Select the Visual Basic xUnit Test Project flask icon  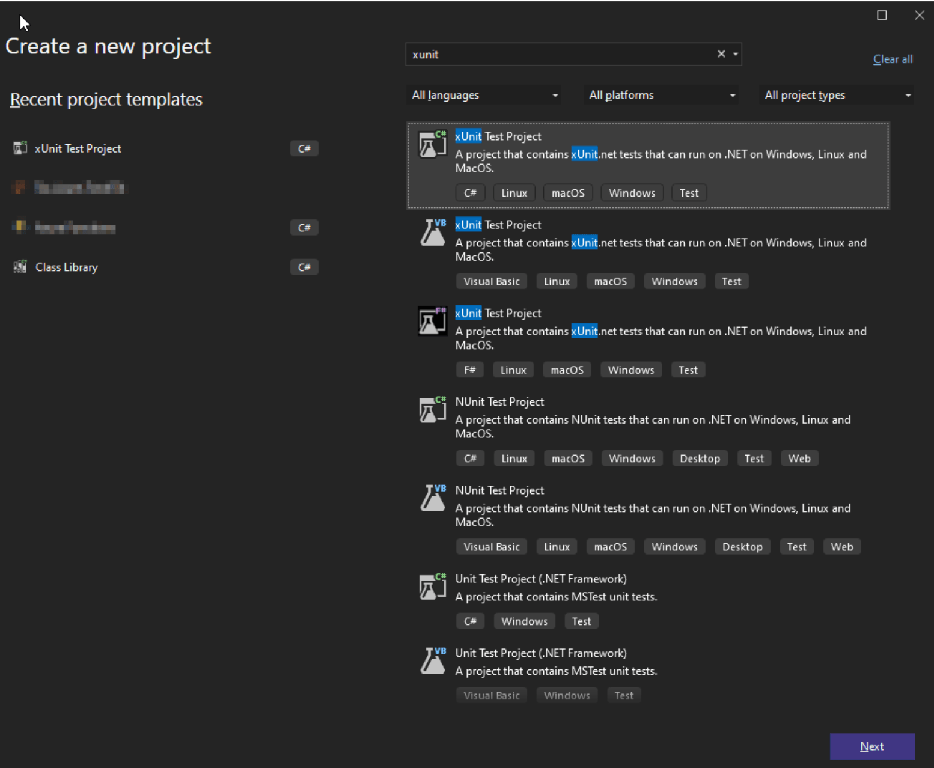pos(433,233)
